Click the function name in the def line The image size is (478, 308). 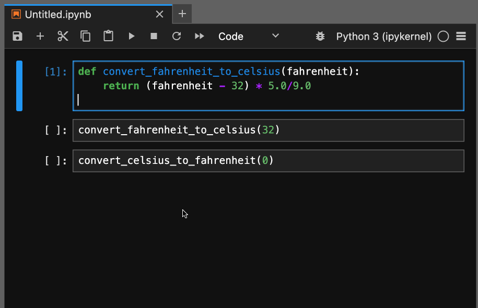coord(191,72)
